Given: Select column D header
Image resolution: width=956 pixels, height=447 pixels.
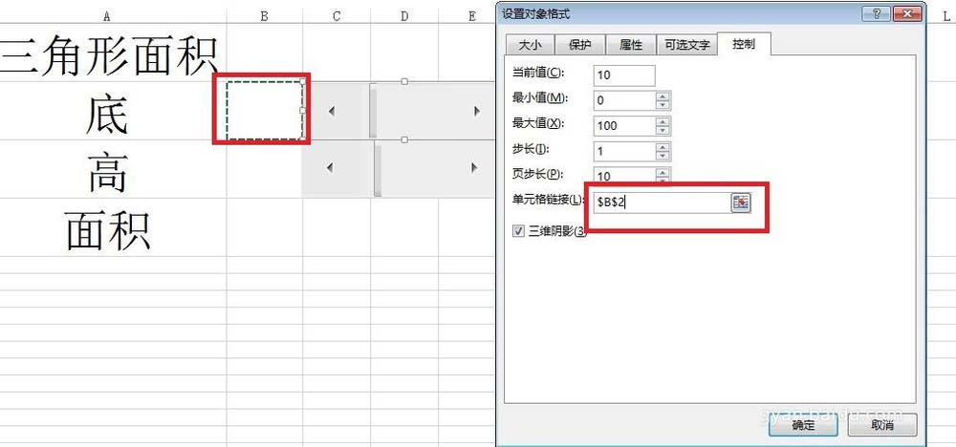Looking at the screenshot, I should click(x=404, y=16).
